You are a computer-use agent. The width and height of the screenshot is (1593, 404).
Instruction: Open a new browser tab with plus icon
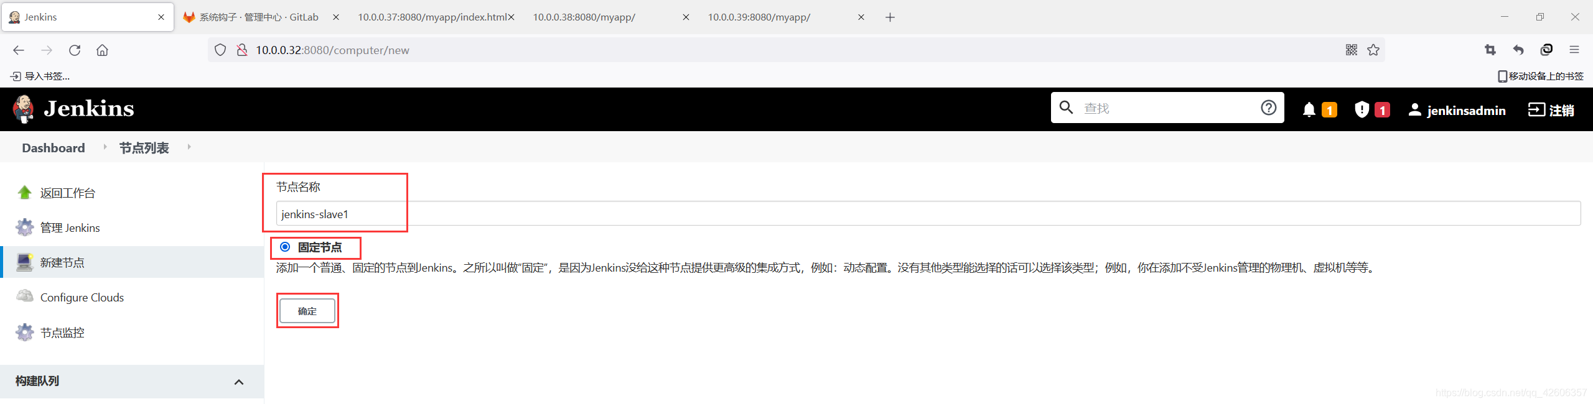point(890,17)
